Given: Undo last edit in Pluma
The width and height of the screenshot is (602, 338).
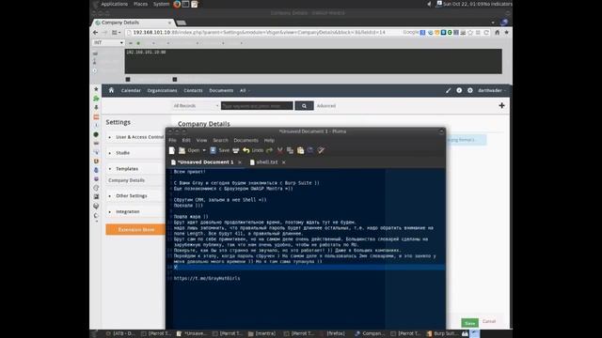Looking at the screenshot, I should point(253,150).
